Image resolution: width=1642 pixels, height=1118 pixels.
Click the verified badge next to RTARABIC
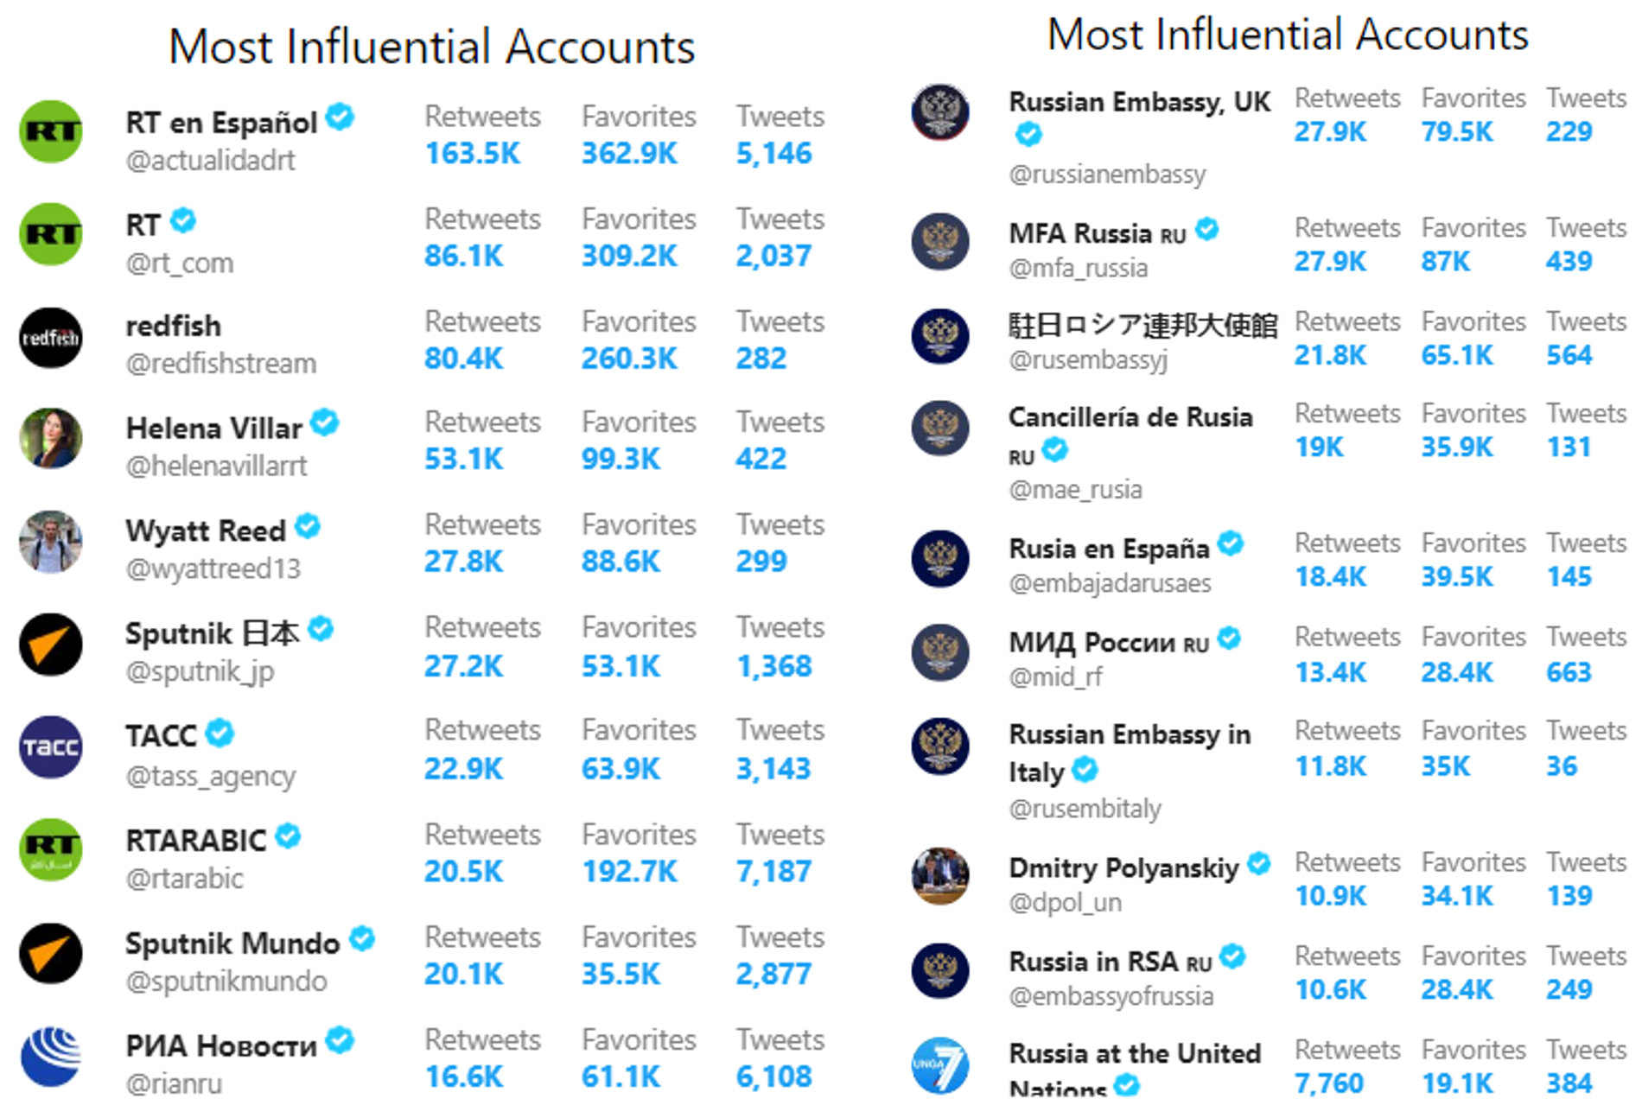pyautogui.click(x=288, y=836)
